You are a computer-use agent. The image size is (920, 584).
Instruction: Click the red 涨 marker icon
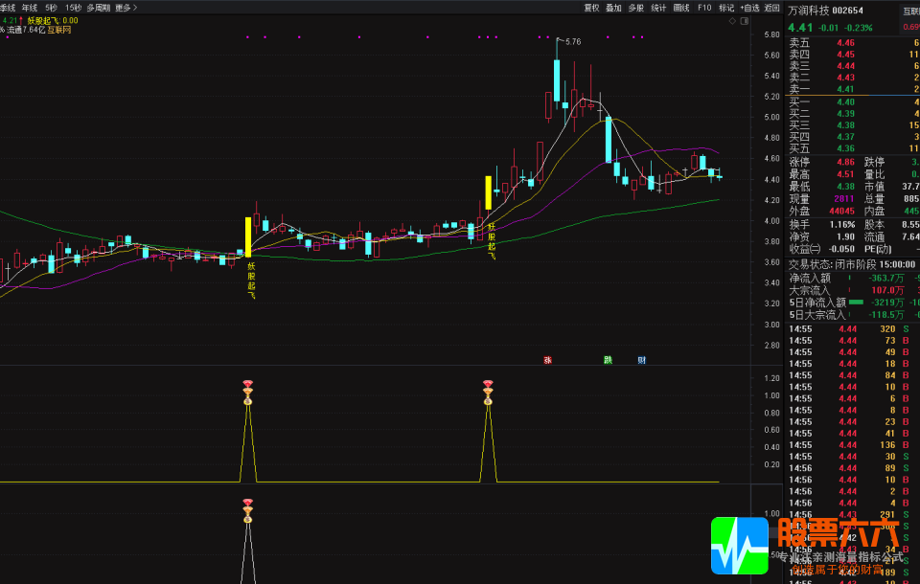[548, 361]
